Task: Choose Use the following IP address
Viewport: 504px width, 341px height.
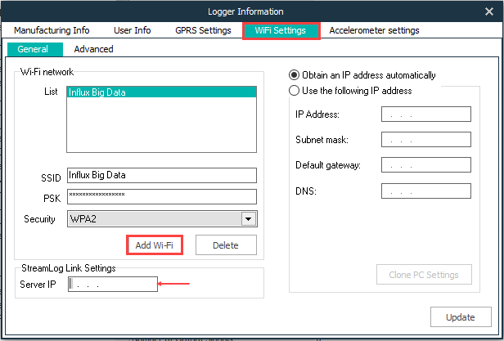Action: tap(294, 91)
